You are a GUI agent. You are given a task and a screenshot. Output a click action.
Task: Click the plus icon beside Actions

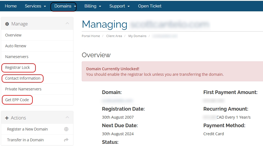(7, 118)
